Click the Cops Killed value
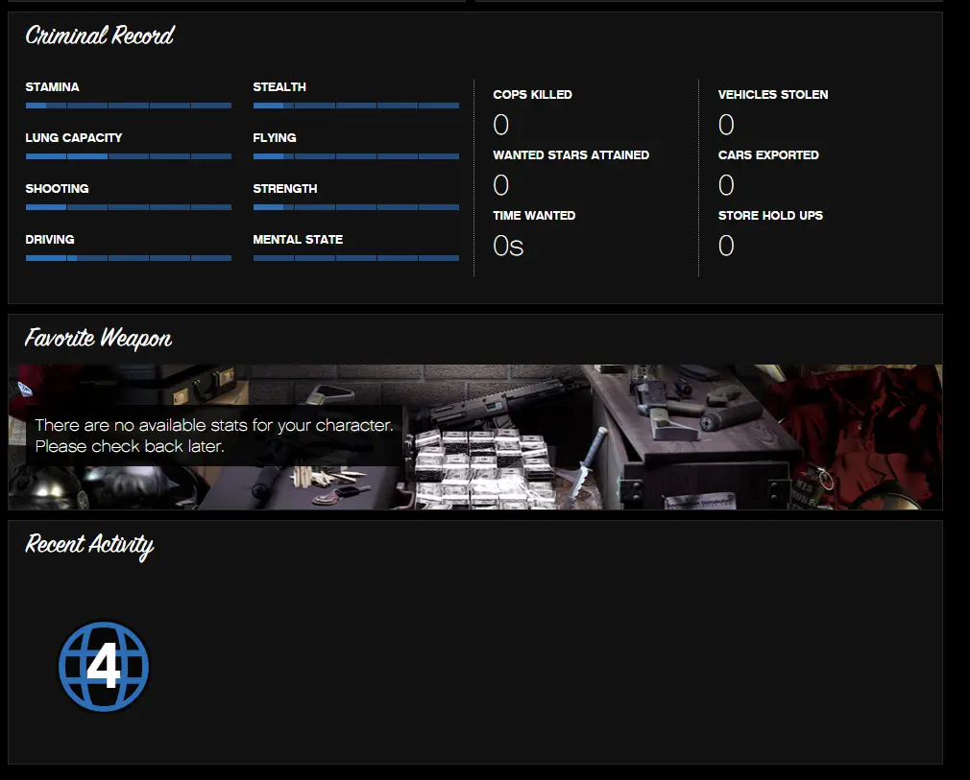970x780 pixels. (501, 125)
